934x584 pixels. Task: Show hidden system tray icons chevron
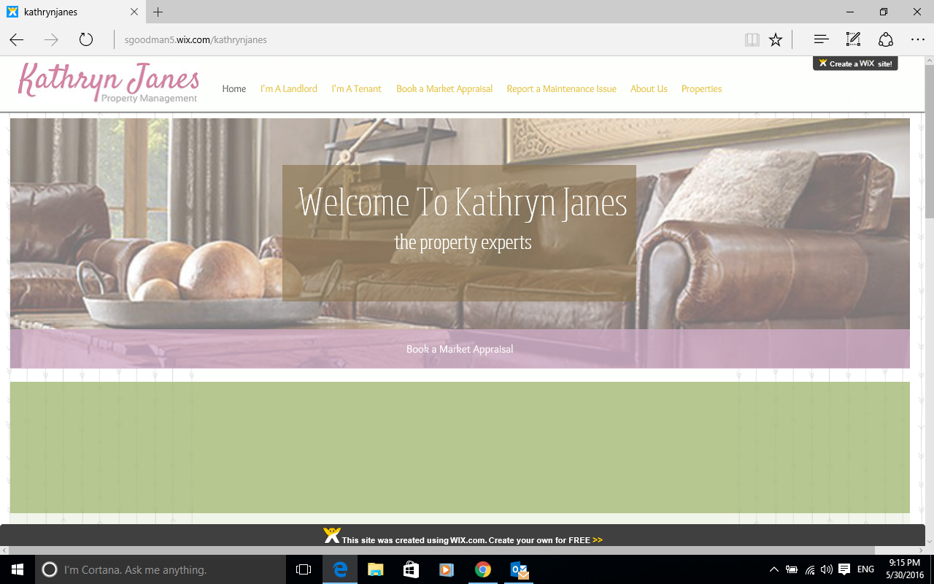[774, 569]
